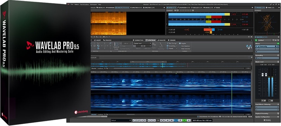Image resolution: width=281 pixels, height=126 pixels.
Task: Click the fast forward transport button
Action: click(172, 120)
